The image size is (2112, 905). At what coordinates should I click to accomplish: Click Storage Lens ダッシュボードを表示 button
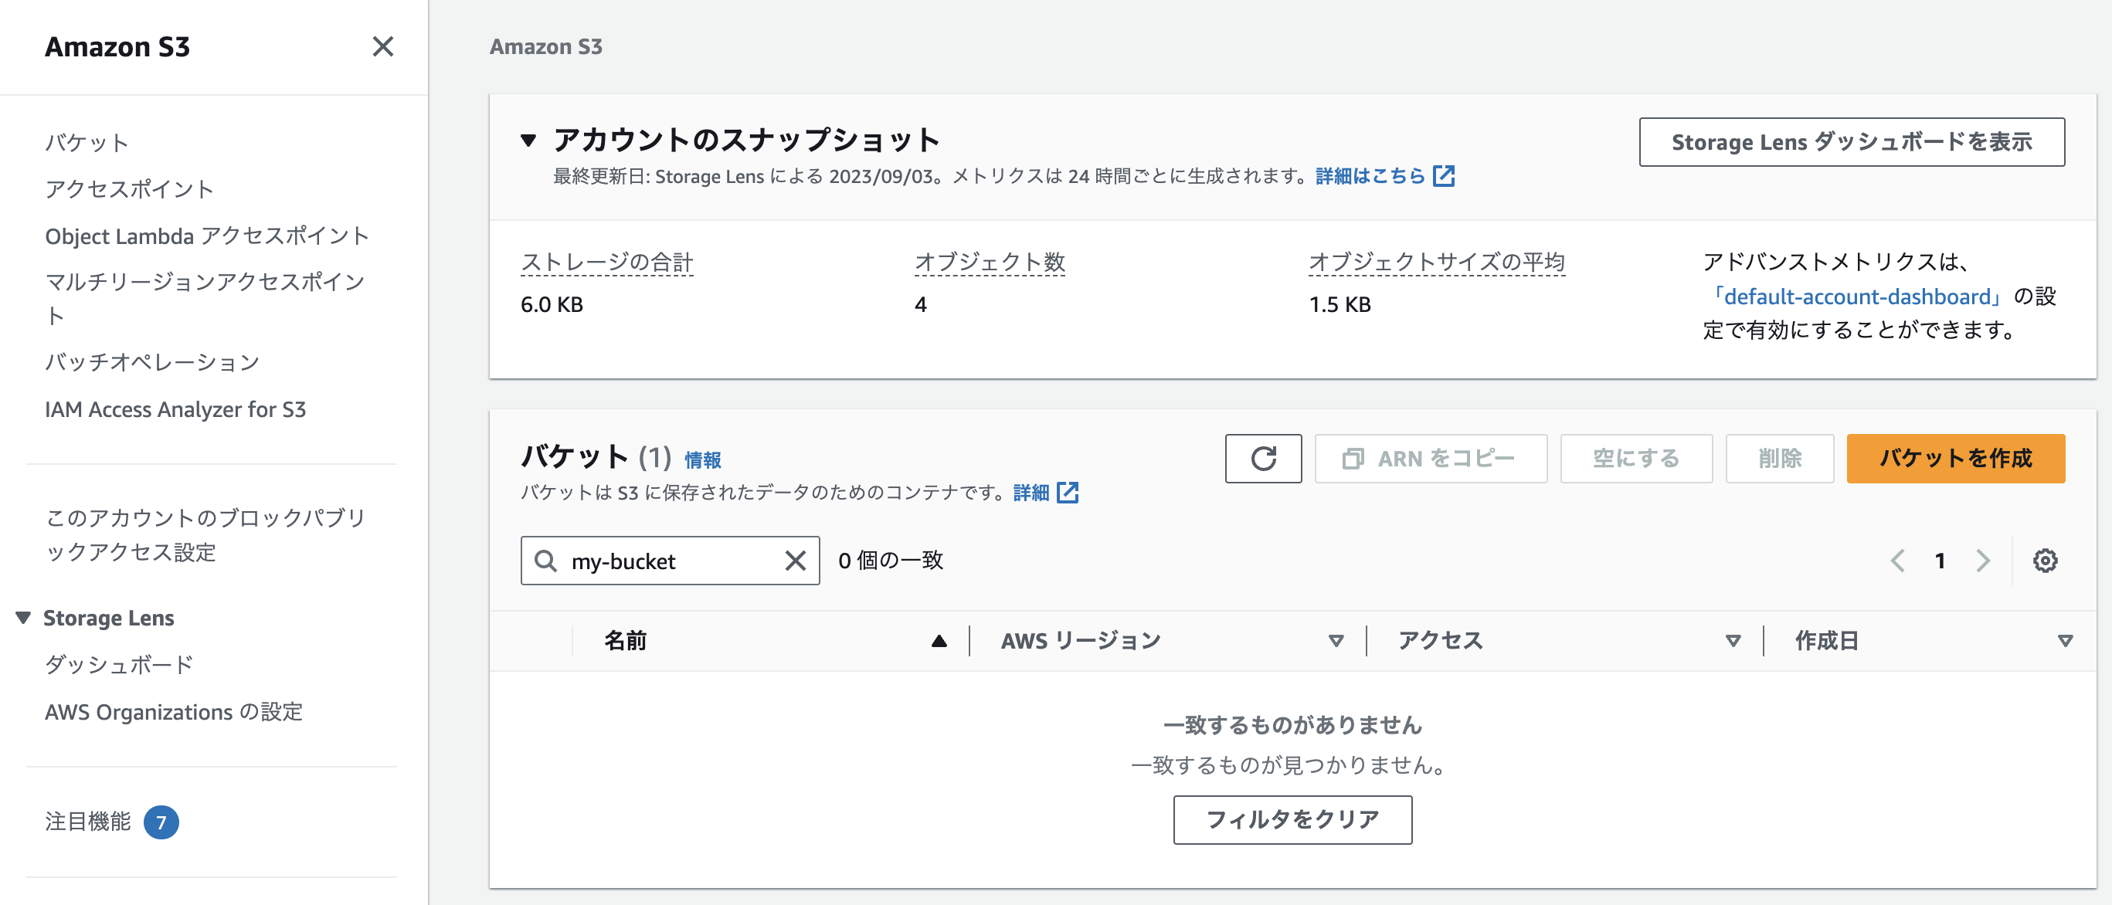click(1851, 142)
